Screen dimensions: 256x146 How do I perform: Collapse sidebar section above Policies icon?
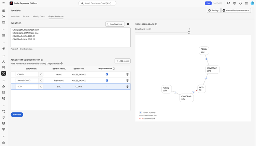(x=4, y=81)
